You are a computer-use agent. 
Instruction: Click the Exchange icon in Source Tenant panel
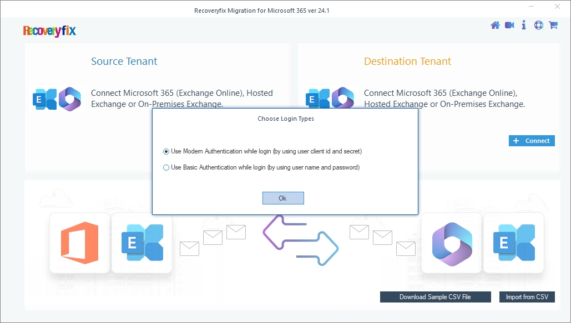[x=45, y=99]
